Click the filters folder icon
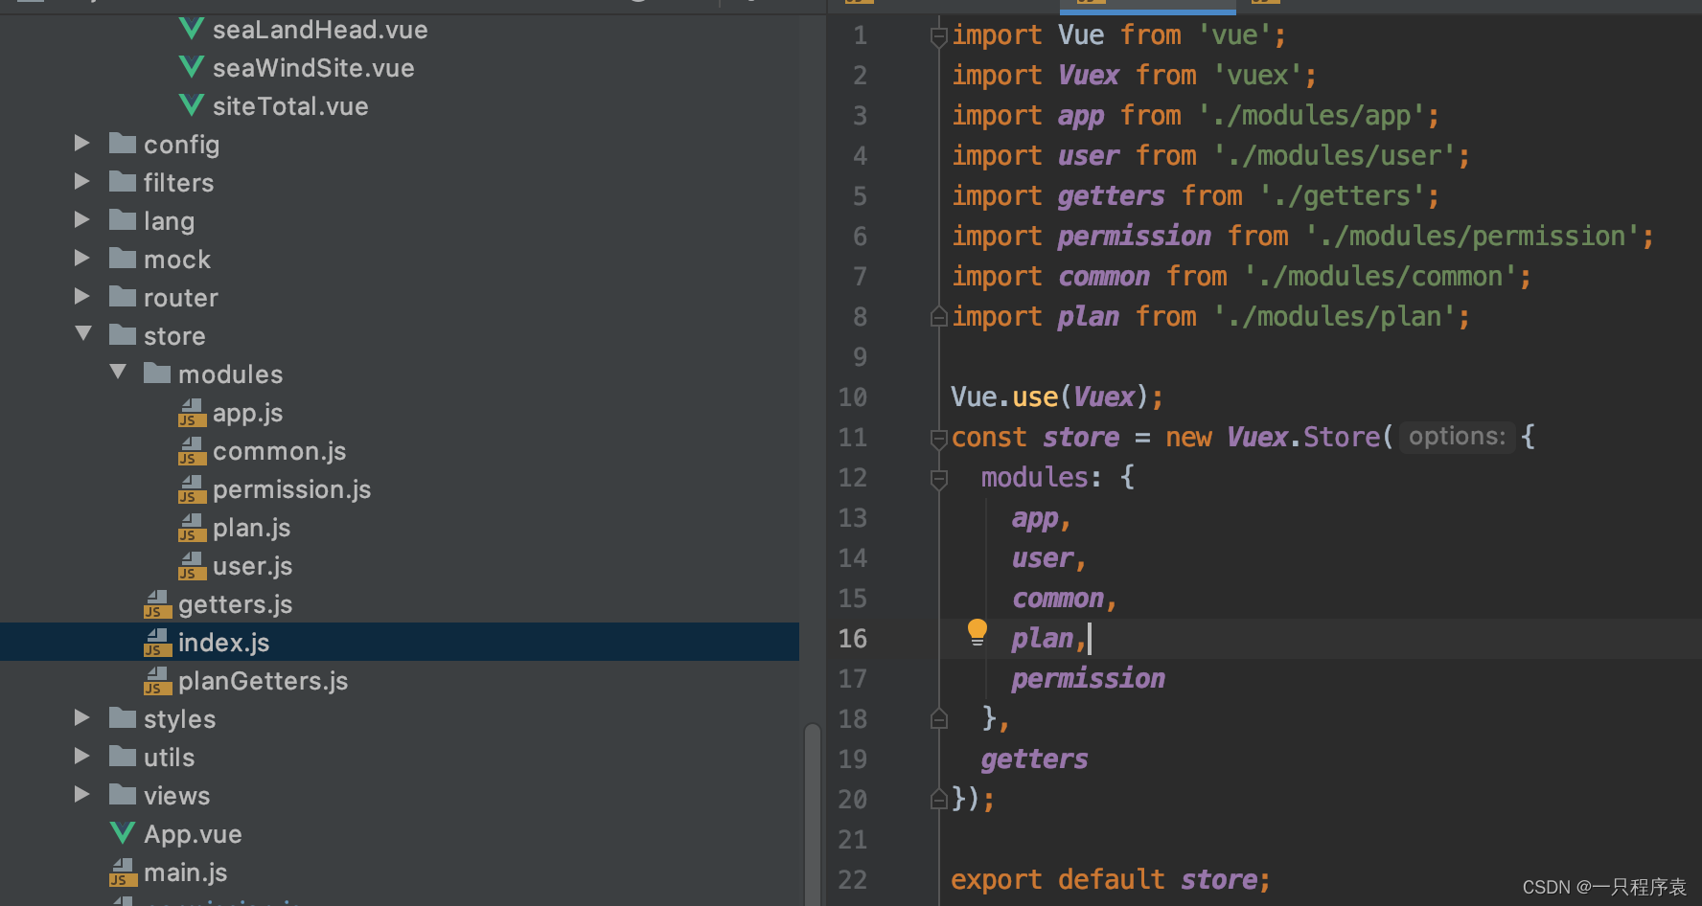The image size is (1702, 906). tap(123, 182)
